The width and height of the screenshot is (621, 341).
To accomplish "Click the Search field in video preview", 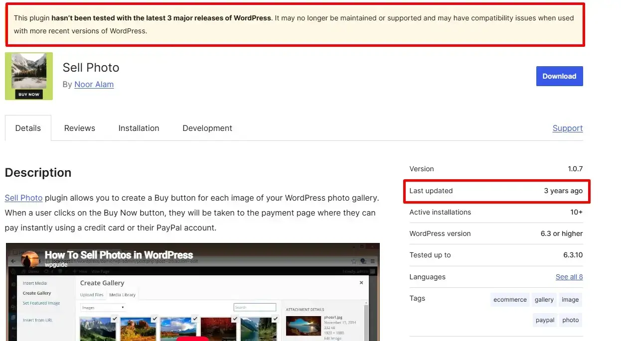I will pos(255,307).
